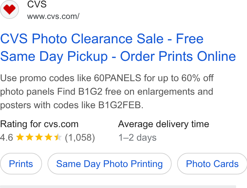The width and height of the screenshot is (247, 188).
Task: Select the Prints chip button
Action: point(21,164)
